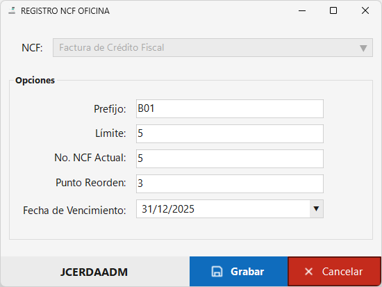Click the Opciones group title
This screenshot has width=382, height=287.
pos(35,80)
